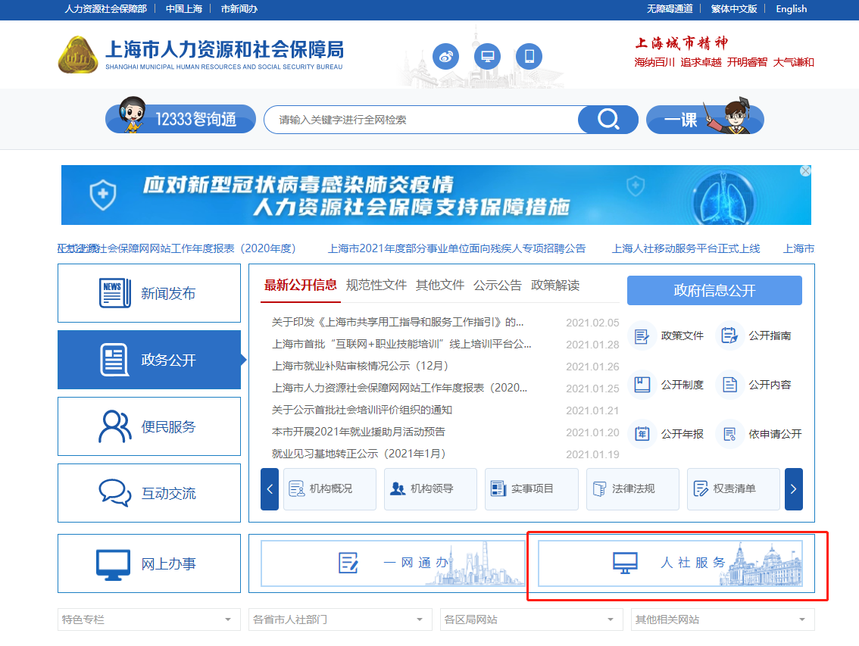859x646 pixels.
Task: Click the 机构概况 organization overview icon
Action: 298,488
